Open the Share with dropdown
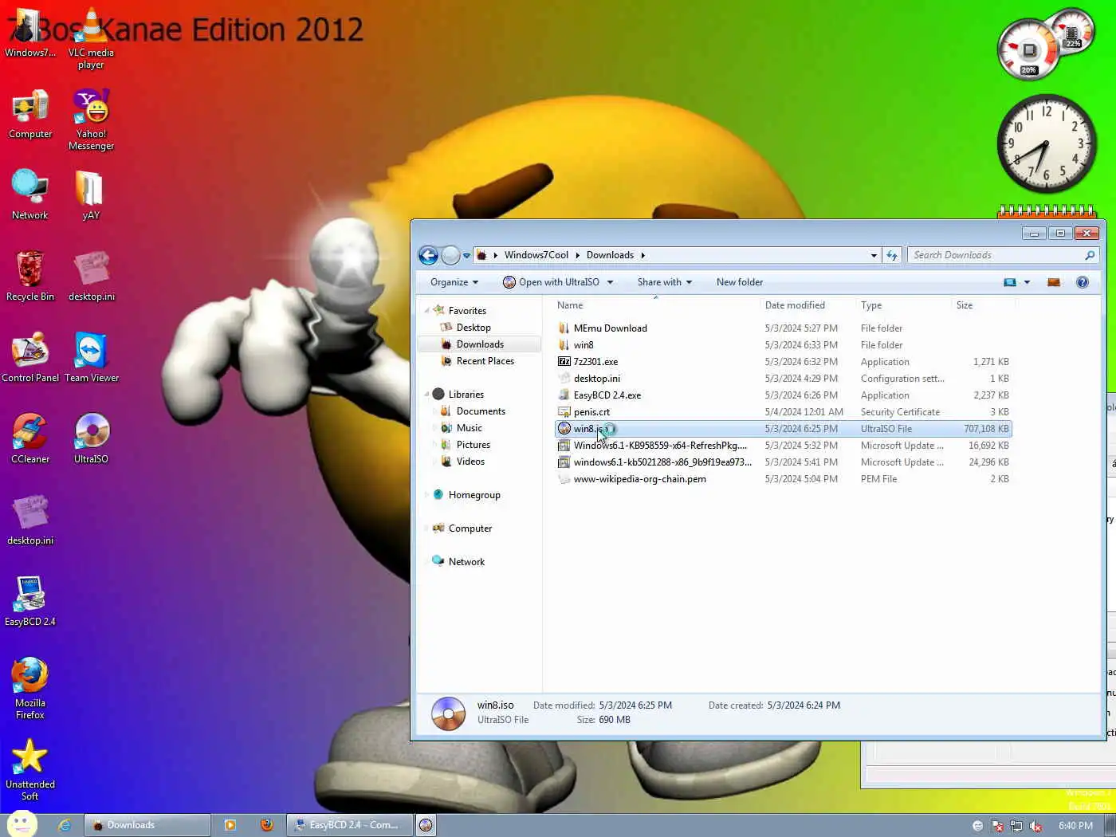 665,282
